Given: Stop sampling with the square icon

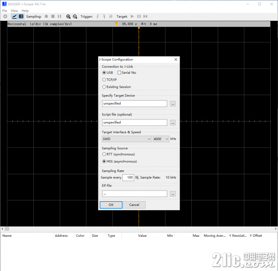Looking at the screenshot, I should tap(53, 17).
